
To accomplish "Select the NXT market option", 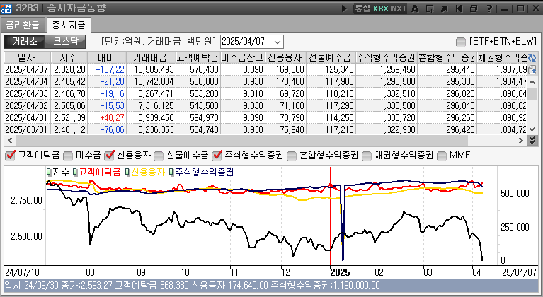I will (x=399, y=8).
